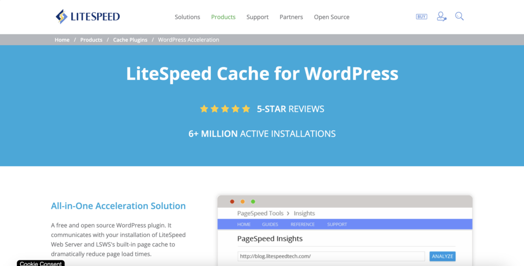
Task: Select REFERENCE tab in PageSpeed mockup
Action: pyautogui.click(x=302, y=224)
